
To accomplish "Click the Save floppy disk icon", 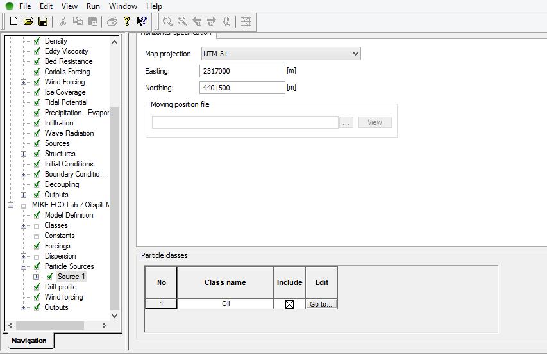I will [x=43, y=21].
